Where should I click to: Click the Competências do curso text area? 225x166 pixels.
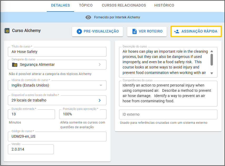point(168,94)
